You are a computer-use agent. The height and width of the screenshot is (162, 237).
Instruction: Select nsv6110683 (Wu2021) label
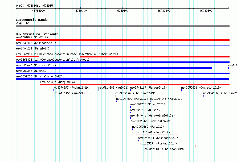[113, 88]
